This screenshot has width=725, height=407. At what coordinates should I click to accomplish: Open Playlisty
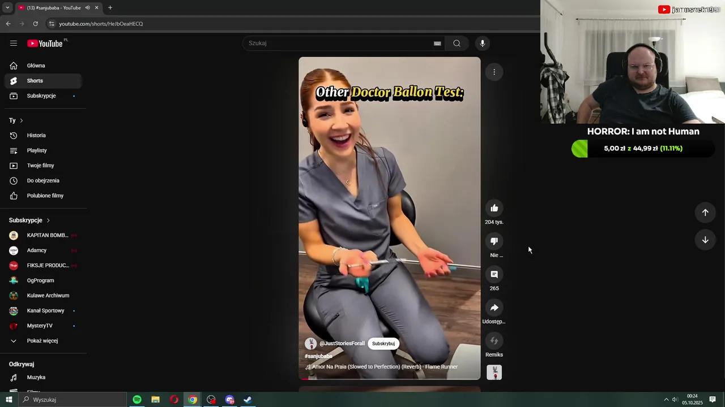tap(43, 150)
